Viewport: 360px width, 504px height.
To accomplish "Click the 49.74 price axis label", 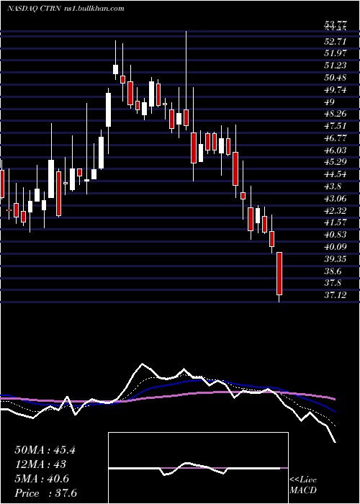I will click(x=336, y=90).
